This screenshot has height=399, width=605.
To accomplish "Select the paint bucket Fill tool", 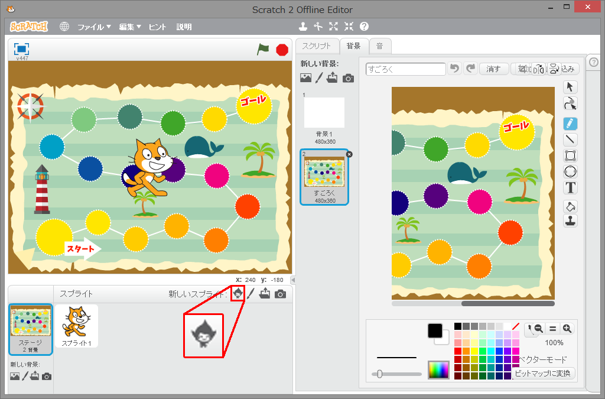I will pos(570,207).
